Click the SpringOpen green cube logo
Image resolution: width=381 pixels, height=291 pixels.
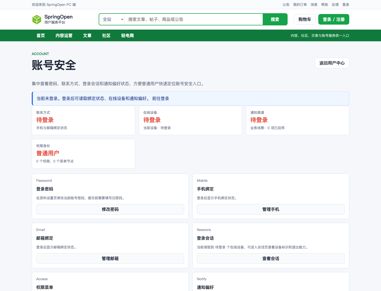[37, 19]
